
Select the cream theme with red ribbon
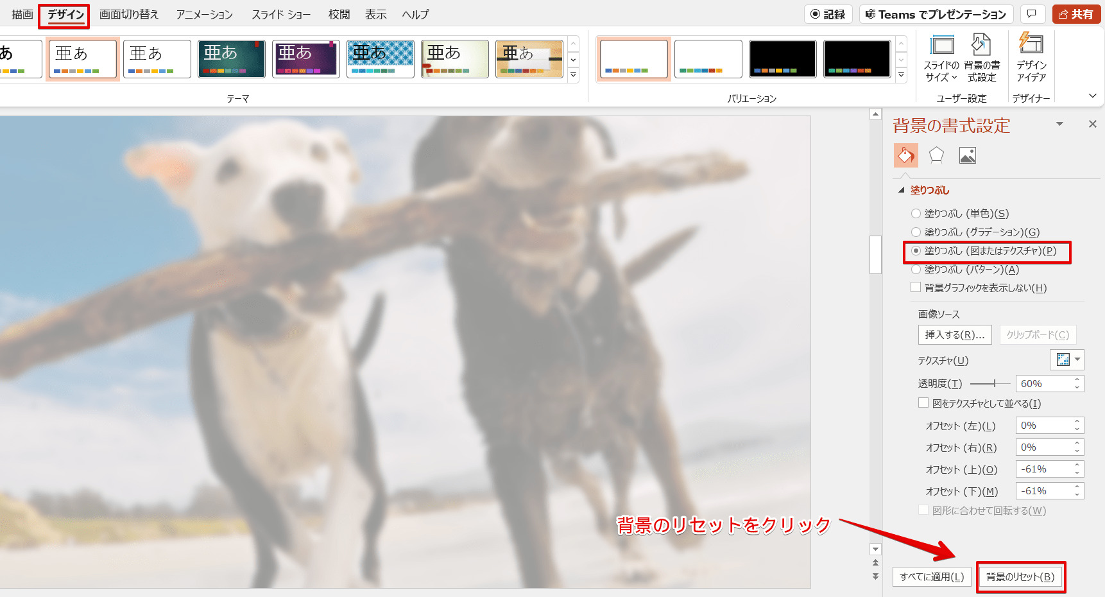click(x=455, y=59)
